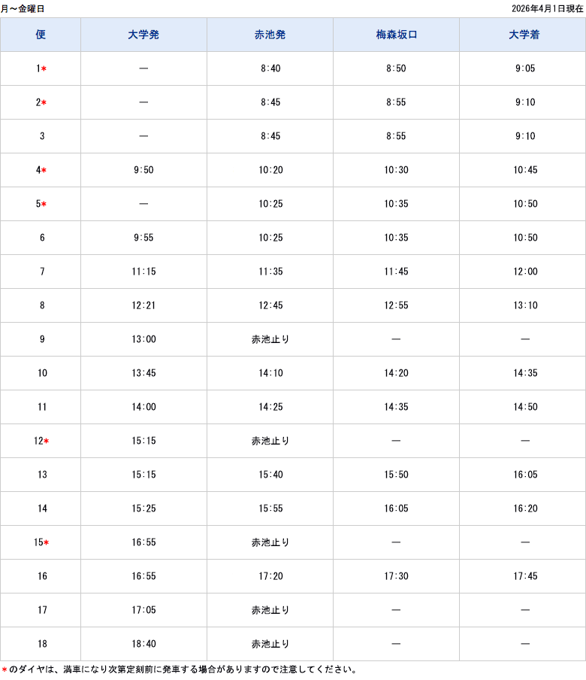Click the 16:20 arrival time of trip 14
The height and width of the screenshot is (680, 586).
click(x=524, y=508)
